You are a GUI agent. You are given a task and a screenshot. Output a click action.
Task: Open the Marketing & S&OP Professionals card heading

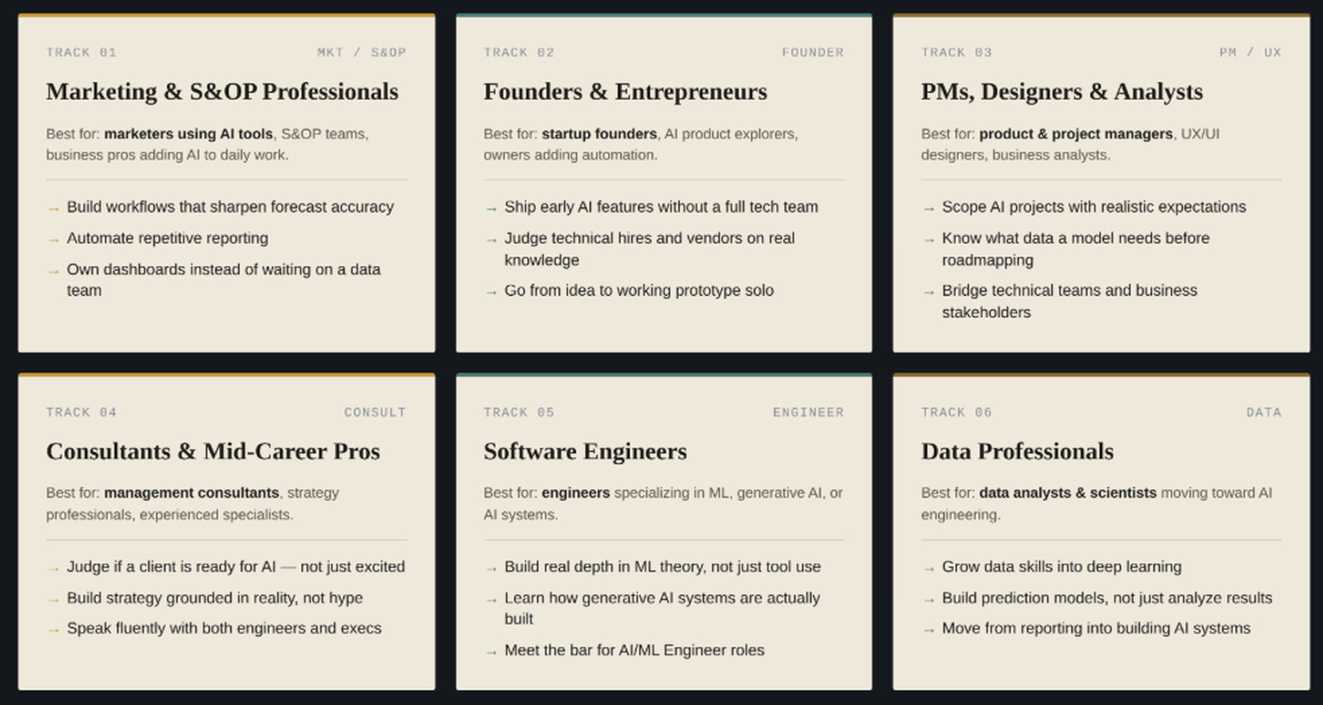pos(222,92)
